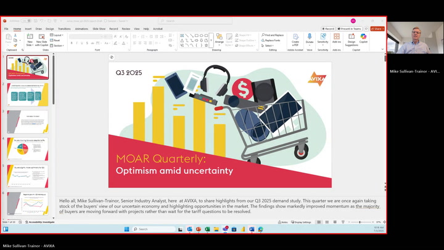Viewport: 444px width, 250px height.
Task: Toggle the Notes pane button
Action: 283,222
